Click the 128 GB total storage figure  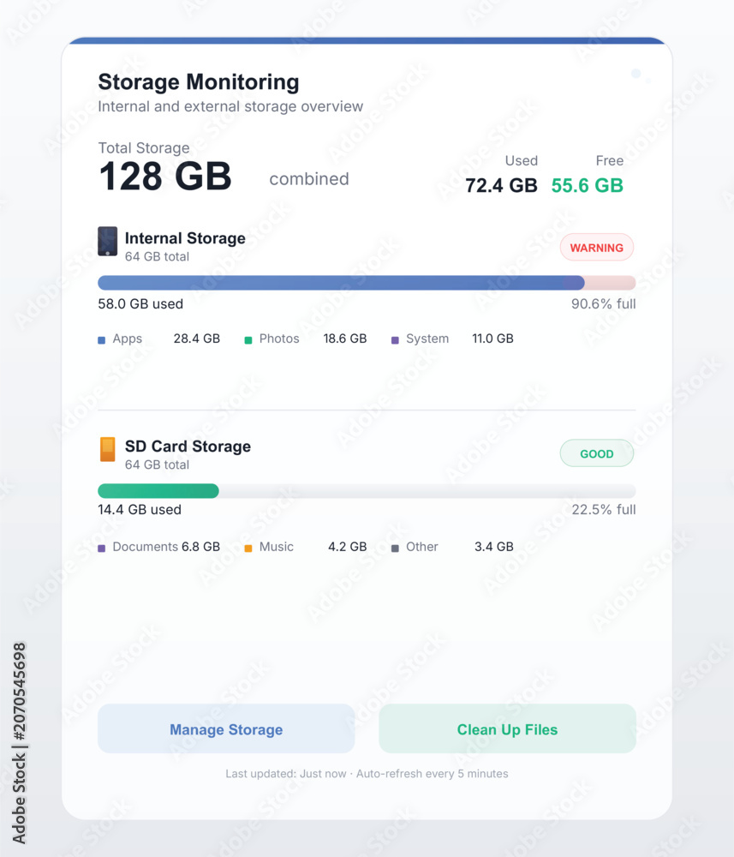tap(165, 177)
